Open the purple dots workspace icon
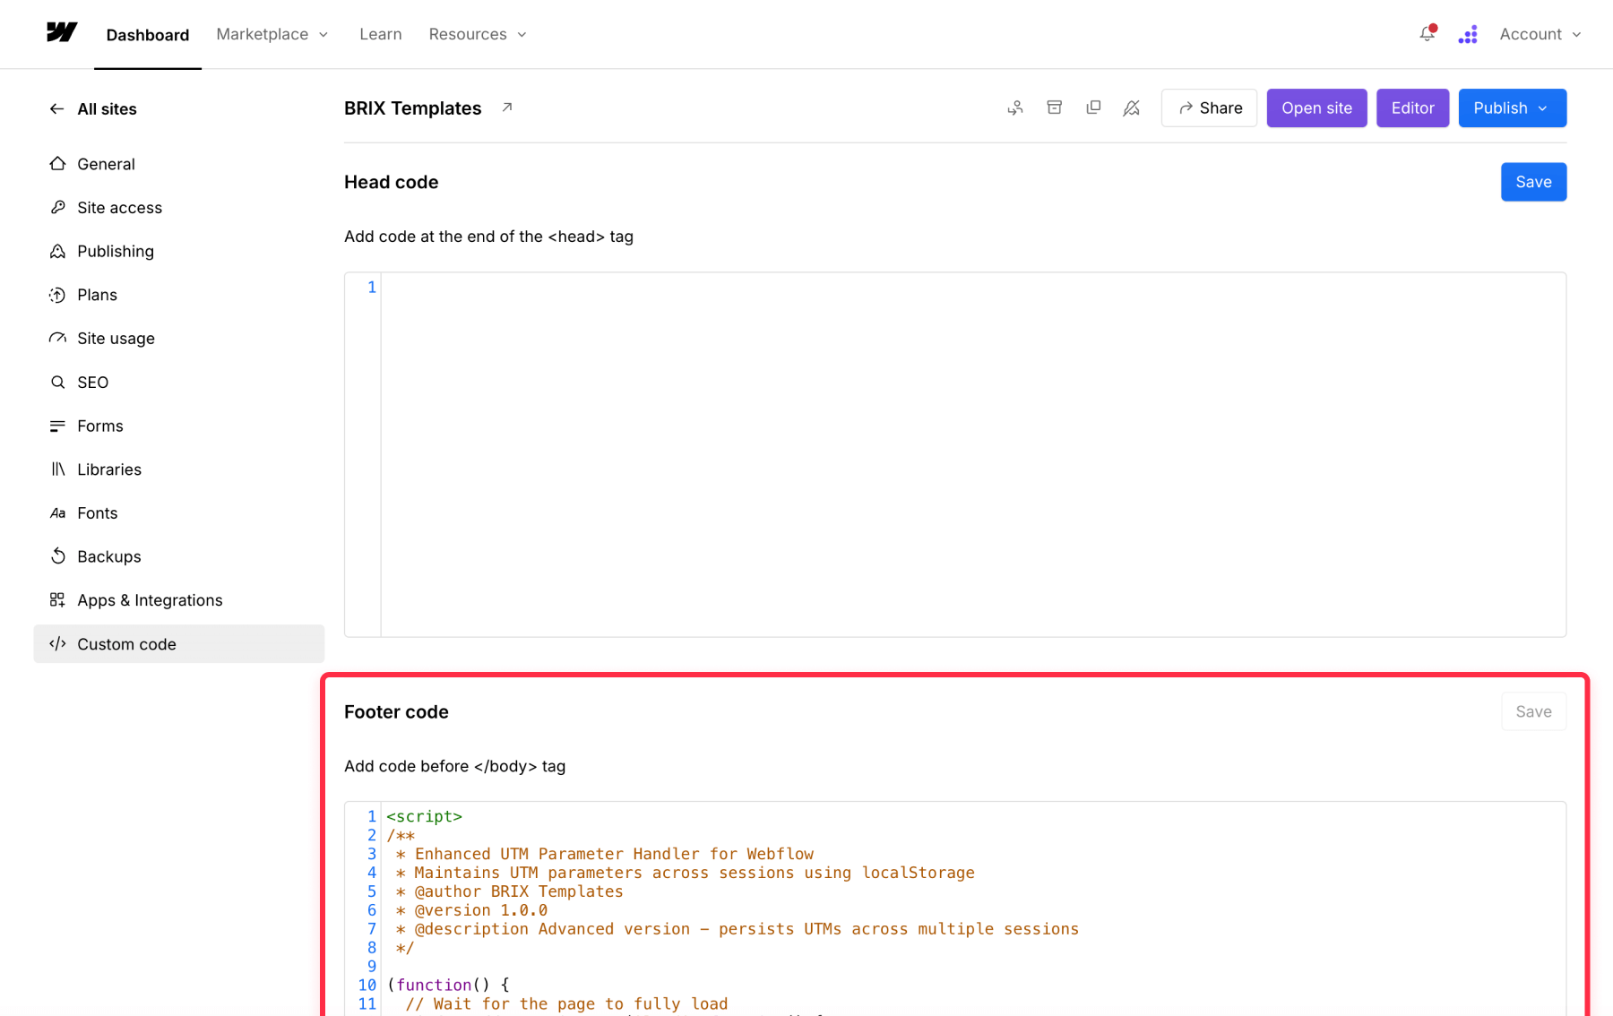This screenshot has height=1016, width=1613. tap(1468, 34)
